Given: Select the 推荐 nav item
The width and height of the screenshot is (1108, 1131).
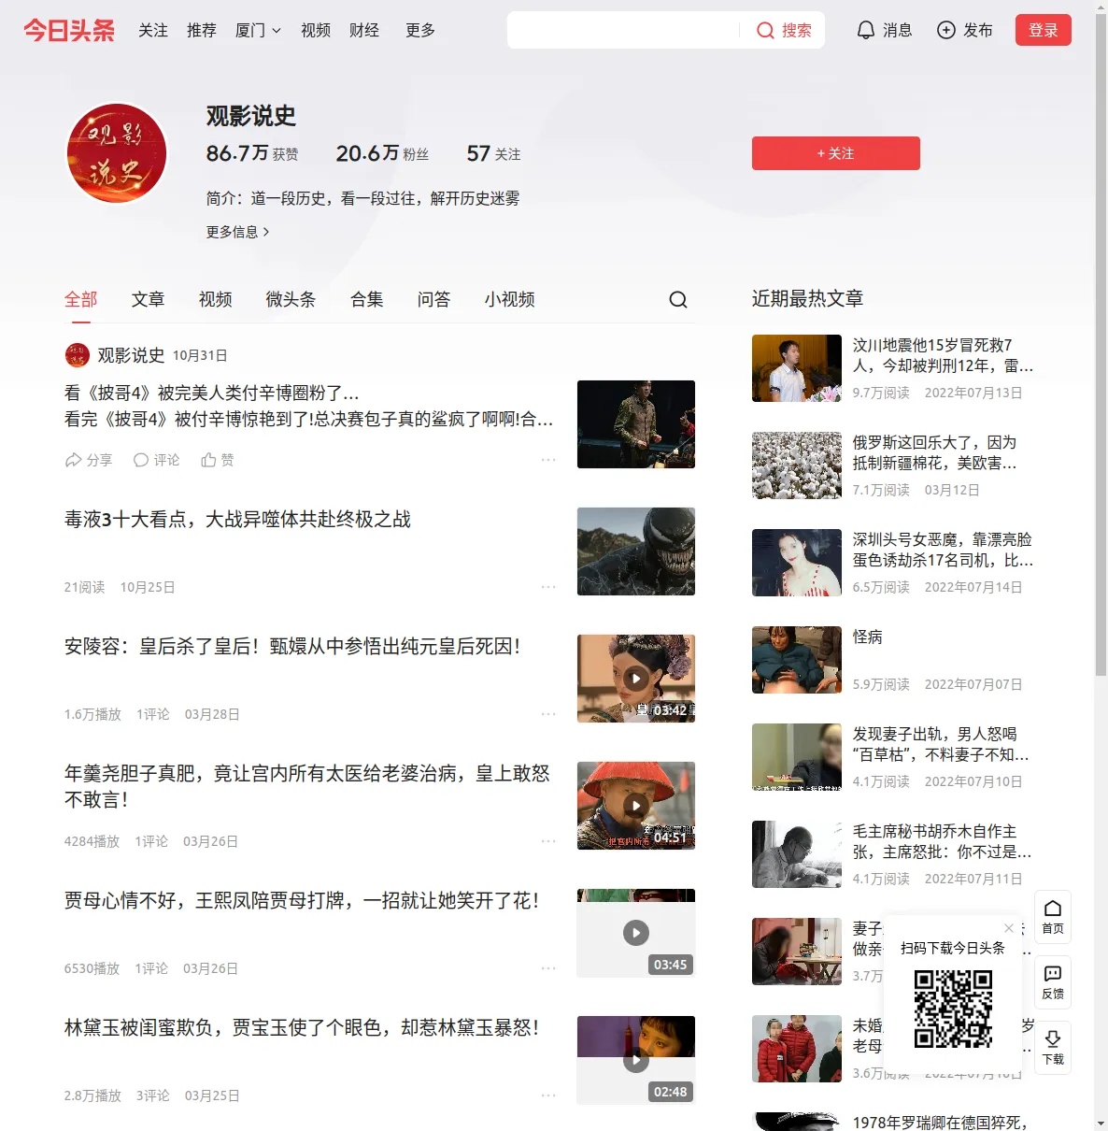Looking at the screenshot, I should coord(202,30).
